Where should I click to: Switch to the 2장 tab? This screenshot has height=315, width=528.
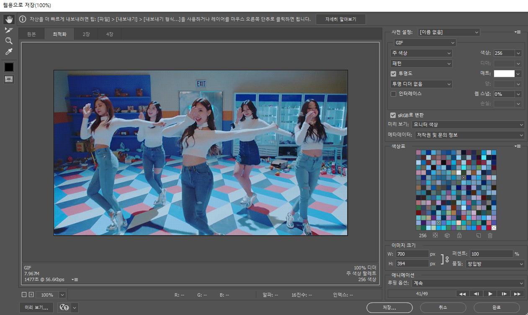86,34
